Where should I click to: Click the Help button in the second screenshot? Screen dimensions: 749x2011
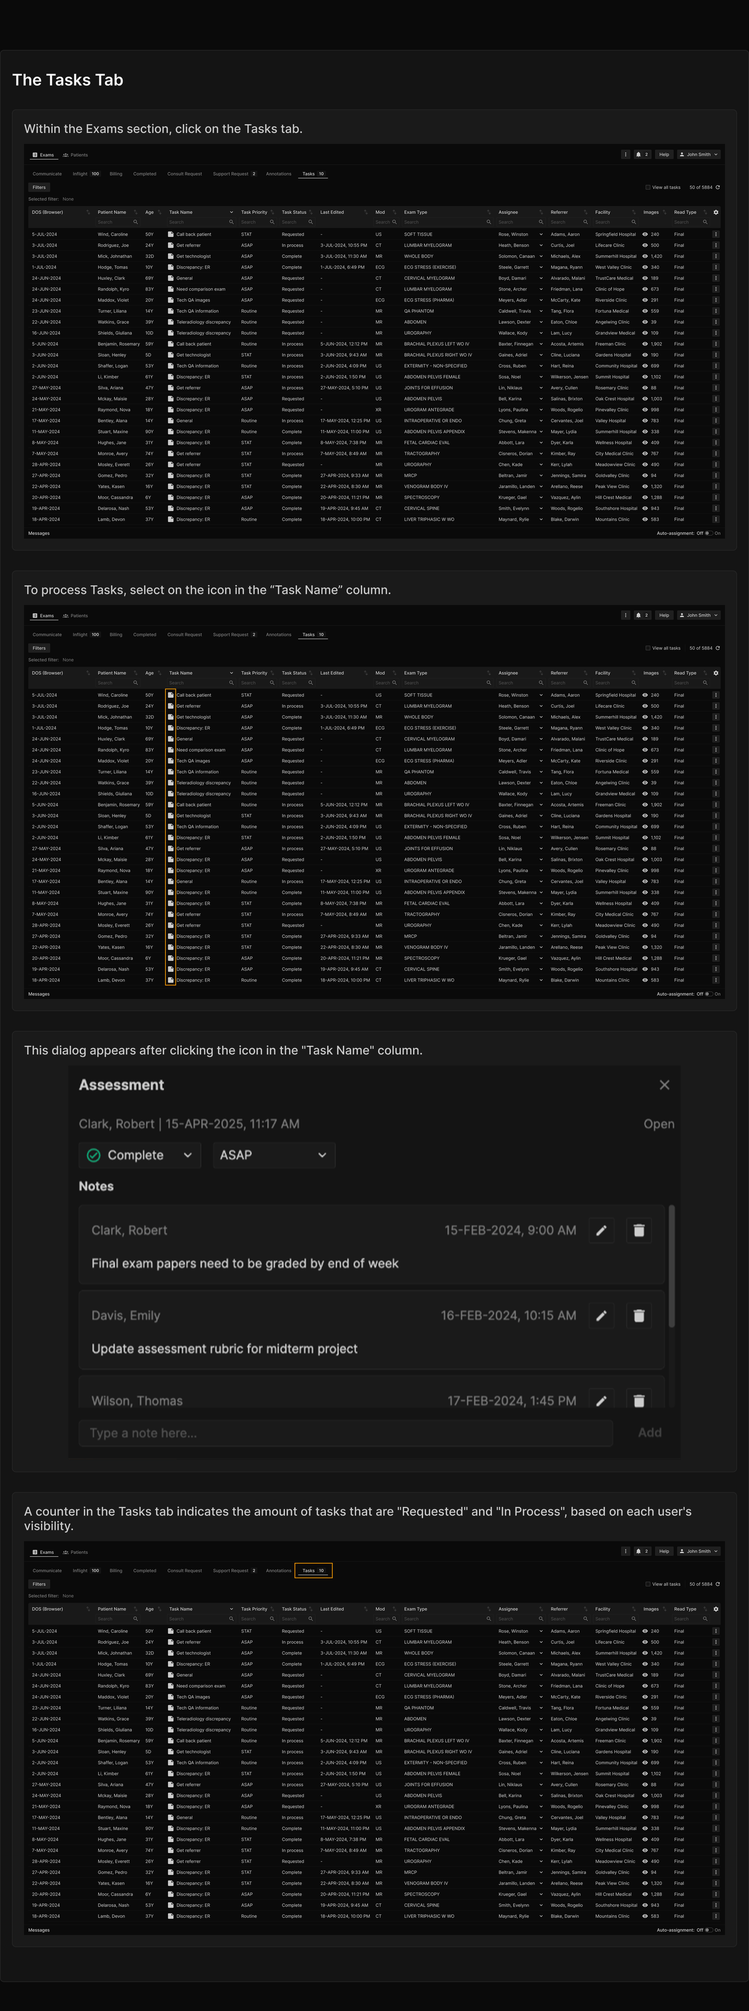click(664, 615)
